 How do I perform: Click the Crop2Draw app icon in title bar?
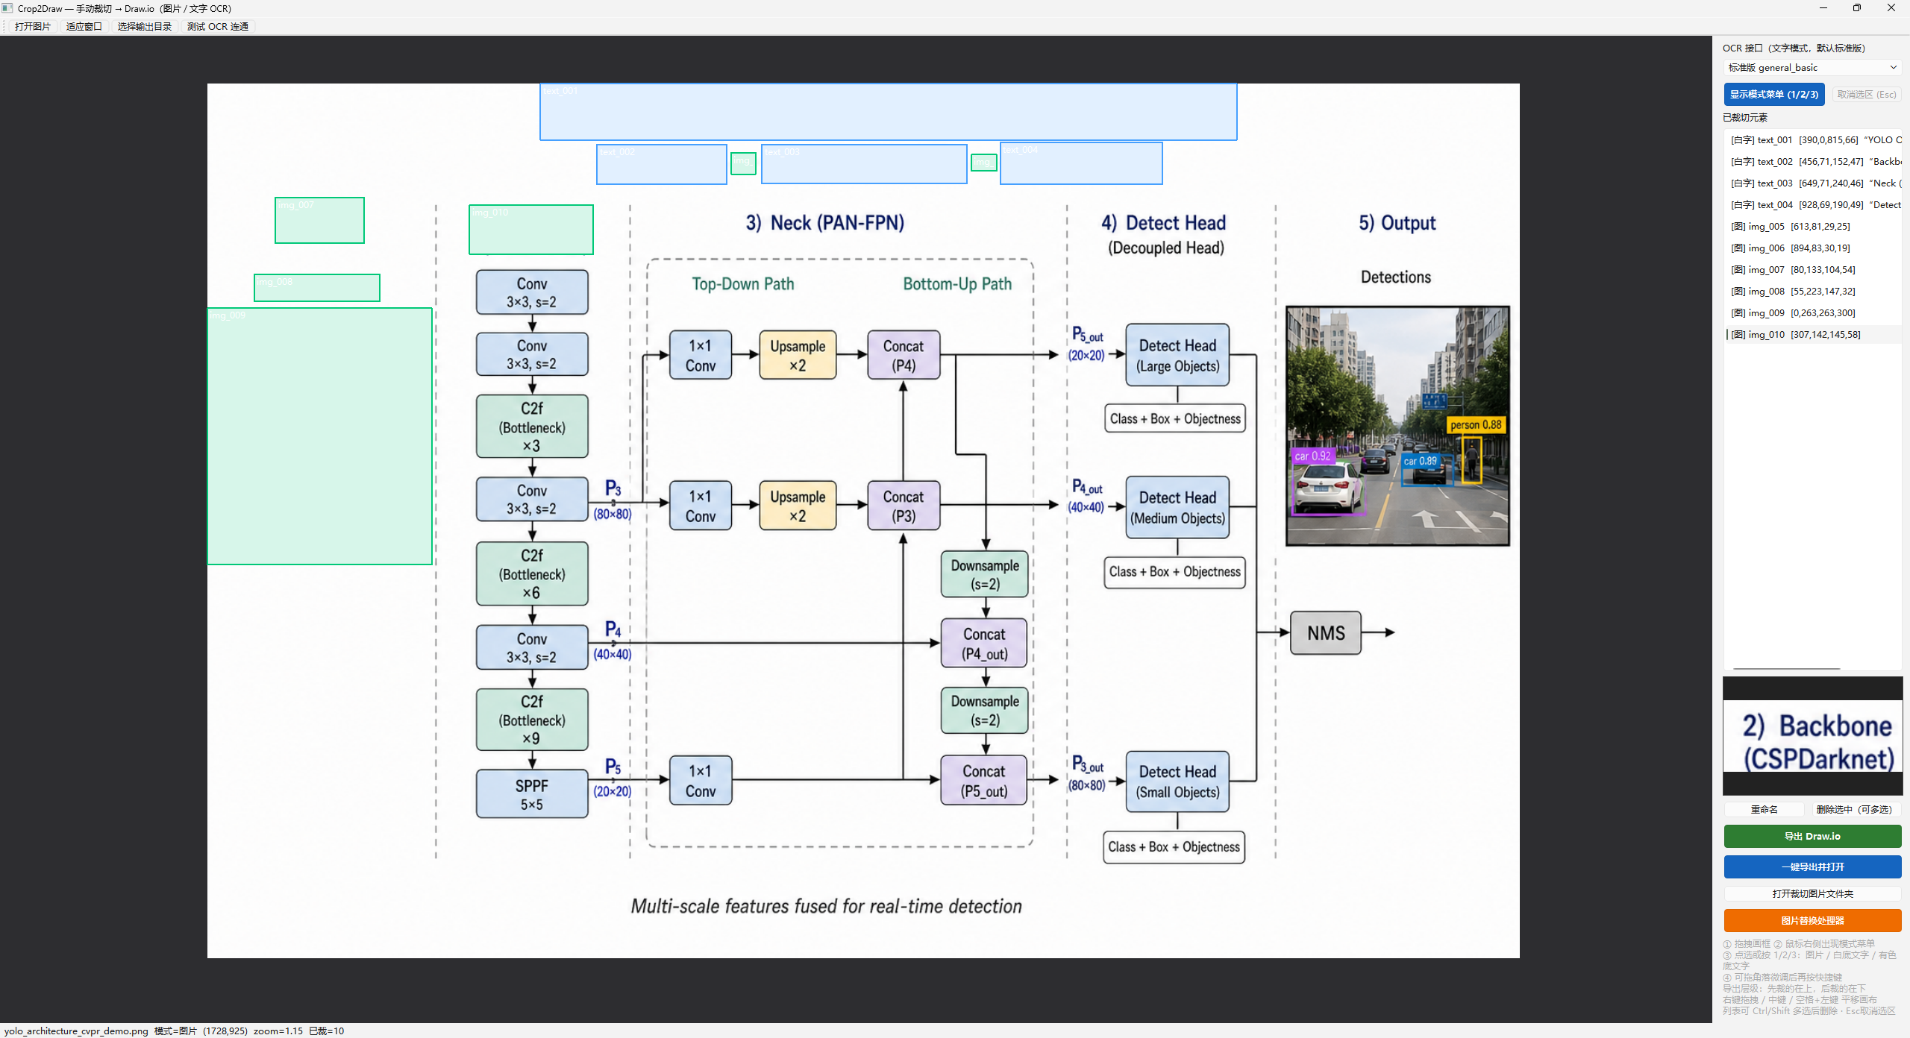pos(7,8)
